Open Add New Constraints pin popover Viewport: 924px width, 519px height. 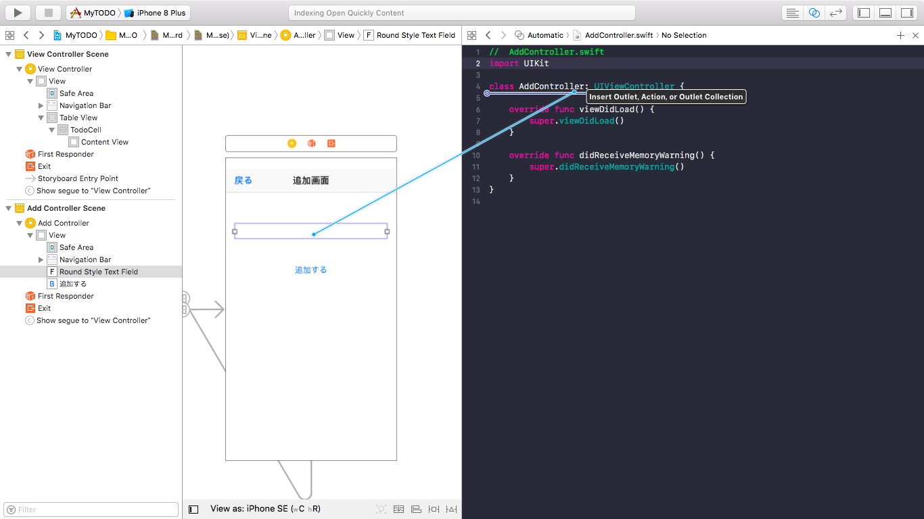click(434, 509)
